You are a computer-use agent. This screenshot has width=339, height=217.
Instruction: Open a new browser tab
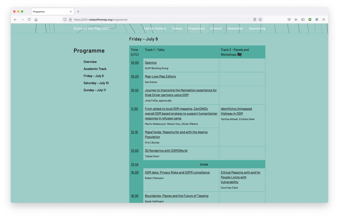click(x=78, y=12)
